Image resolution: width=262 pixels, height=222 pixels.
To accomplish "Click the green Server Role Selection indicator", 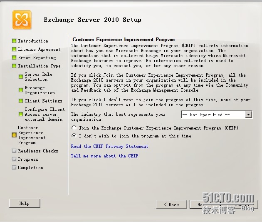I will click(x=21, y=77).
